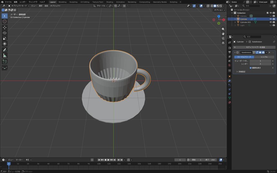
Task: Choose the Add Cube tool
Action: pyautogui.click(x=5, y=62)
